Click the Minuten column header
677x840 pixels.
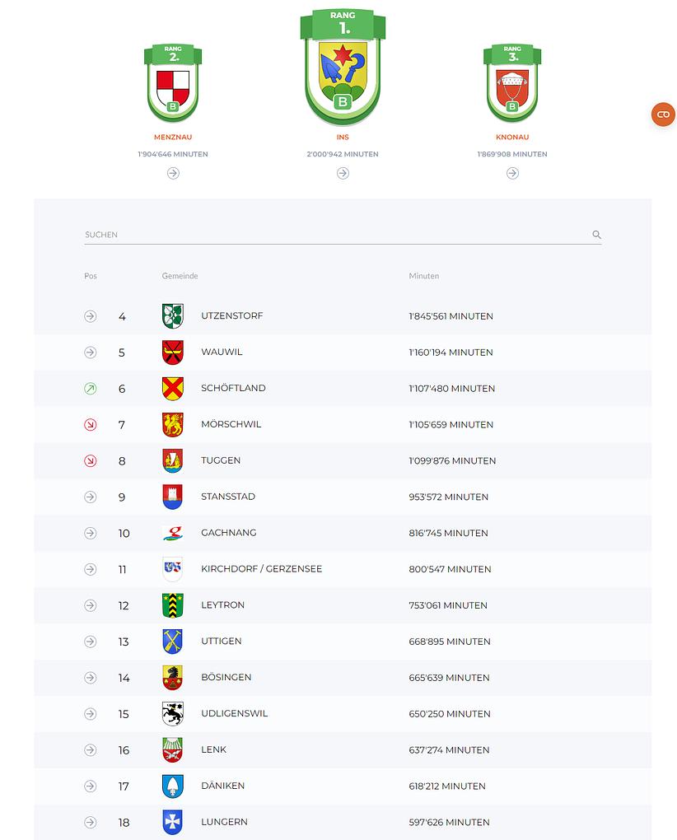click(x=424, y=276)
